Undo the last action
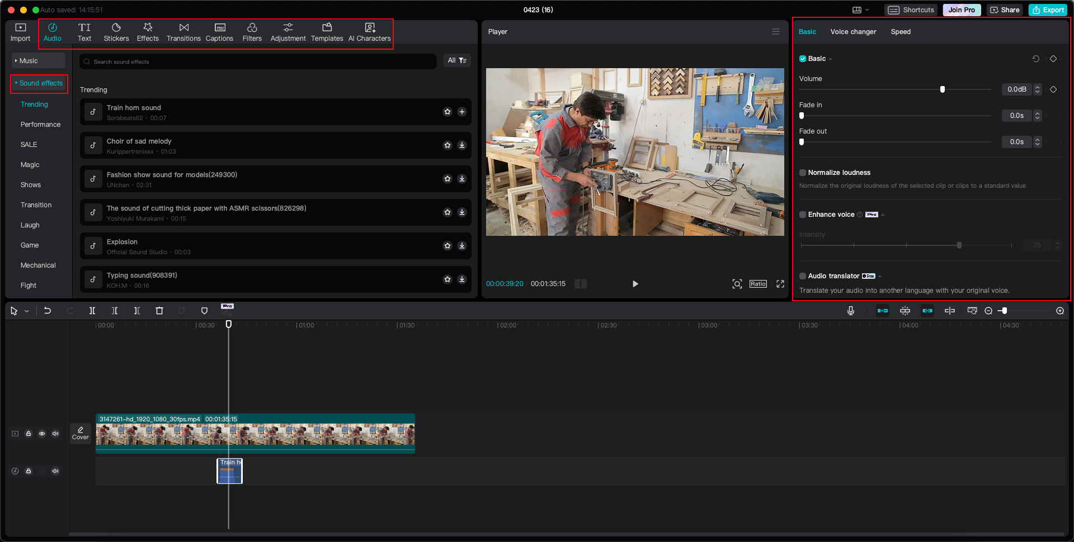 pyautogui.click(x=48, y=311)
